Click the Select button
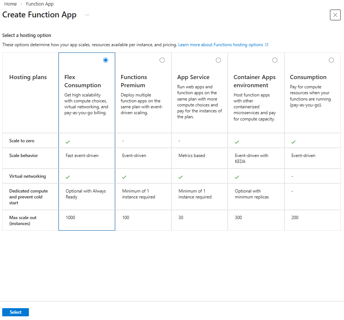The width and height of the screenshot is (344, 320). point(15,312)
